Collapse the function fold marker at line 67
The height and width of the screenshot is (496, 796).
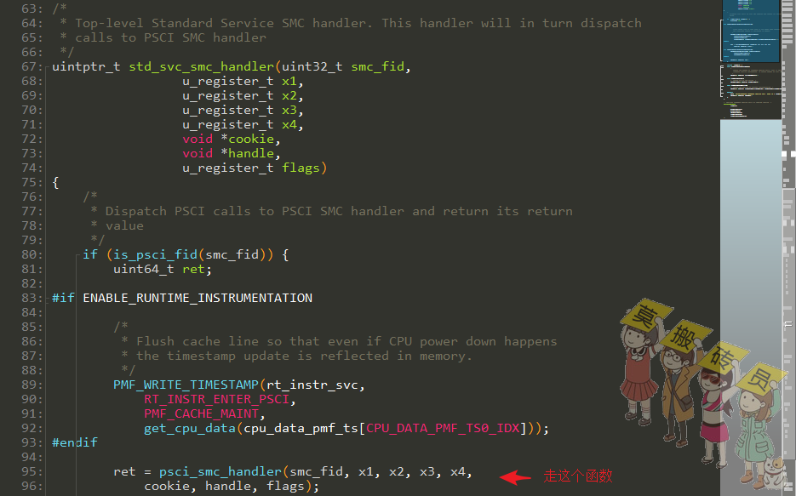(47, 67)
